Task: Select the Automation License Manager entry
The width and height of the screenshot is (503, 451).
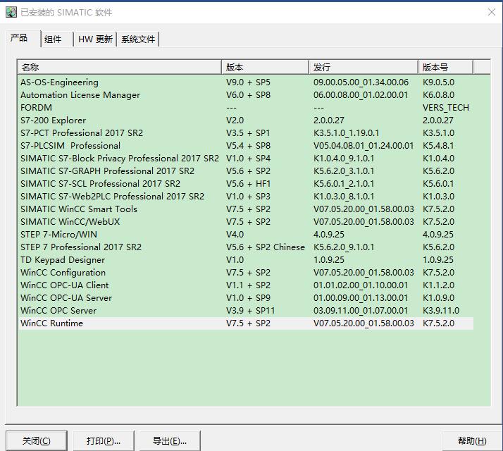Action: click(80, 95)
